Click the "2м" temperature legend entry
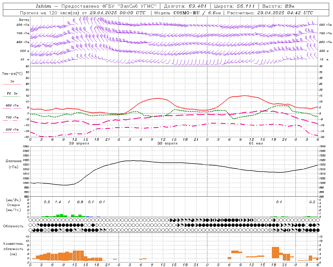Image resolution: width=333 pixels, height=267 pixels. [12, 81]
